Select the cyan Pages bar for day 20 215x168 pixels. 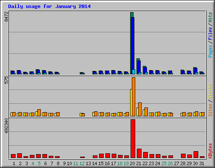coord(134,72)
